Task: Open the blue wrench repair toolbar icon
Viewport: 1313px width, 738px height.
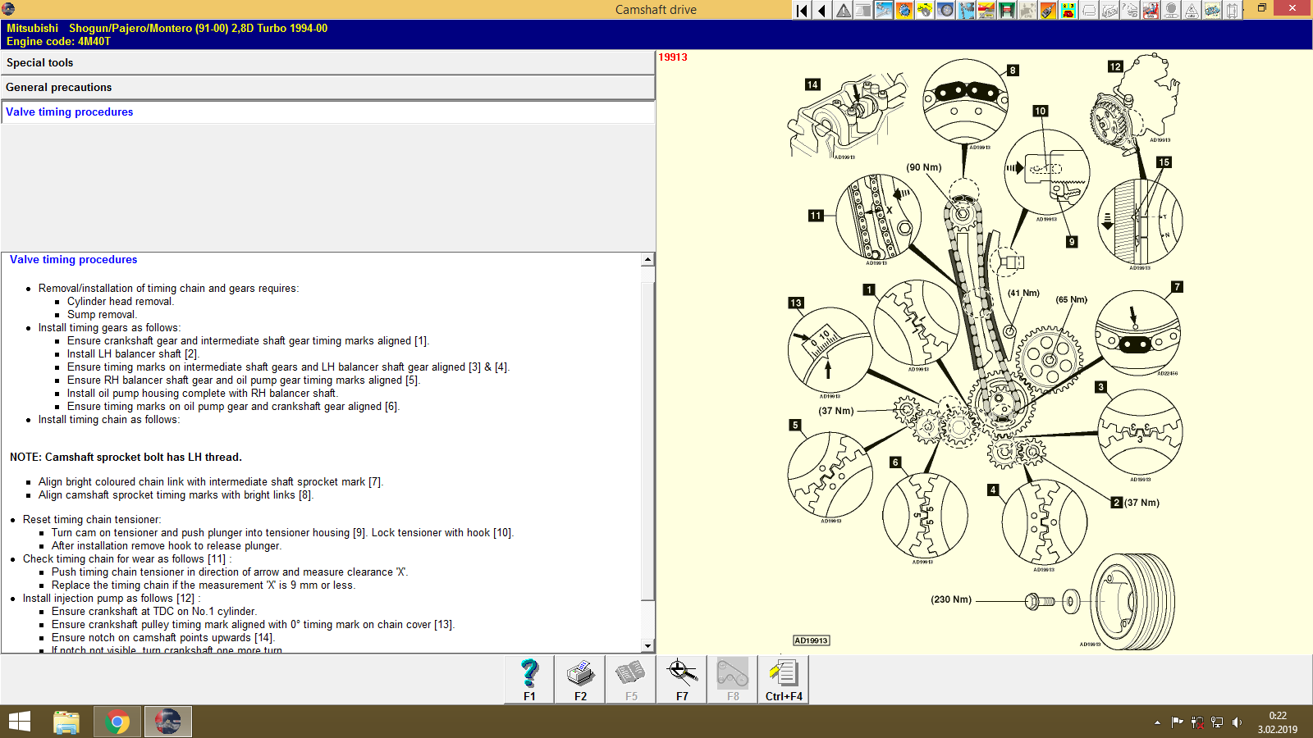Action: coord(885,10)
